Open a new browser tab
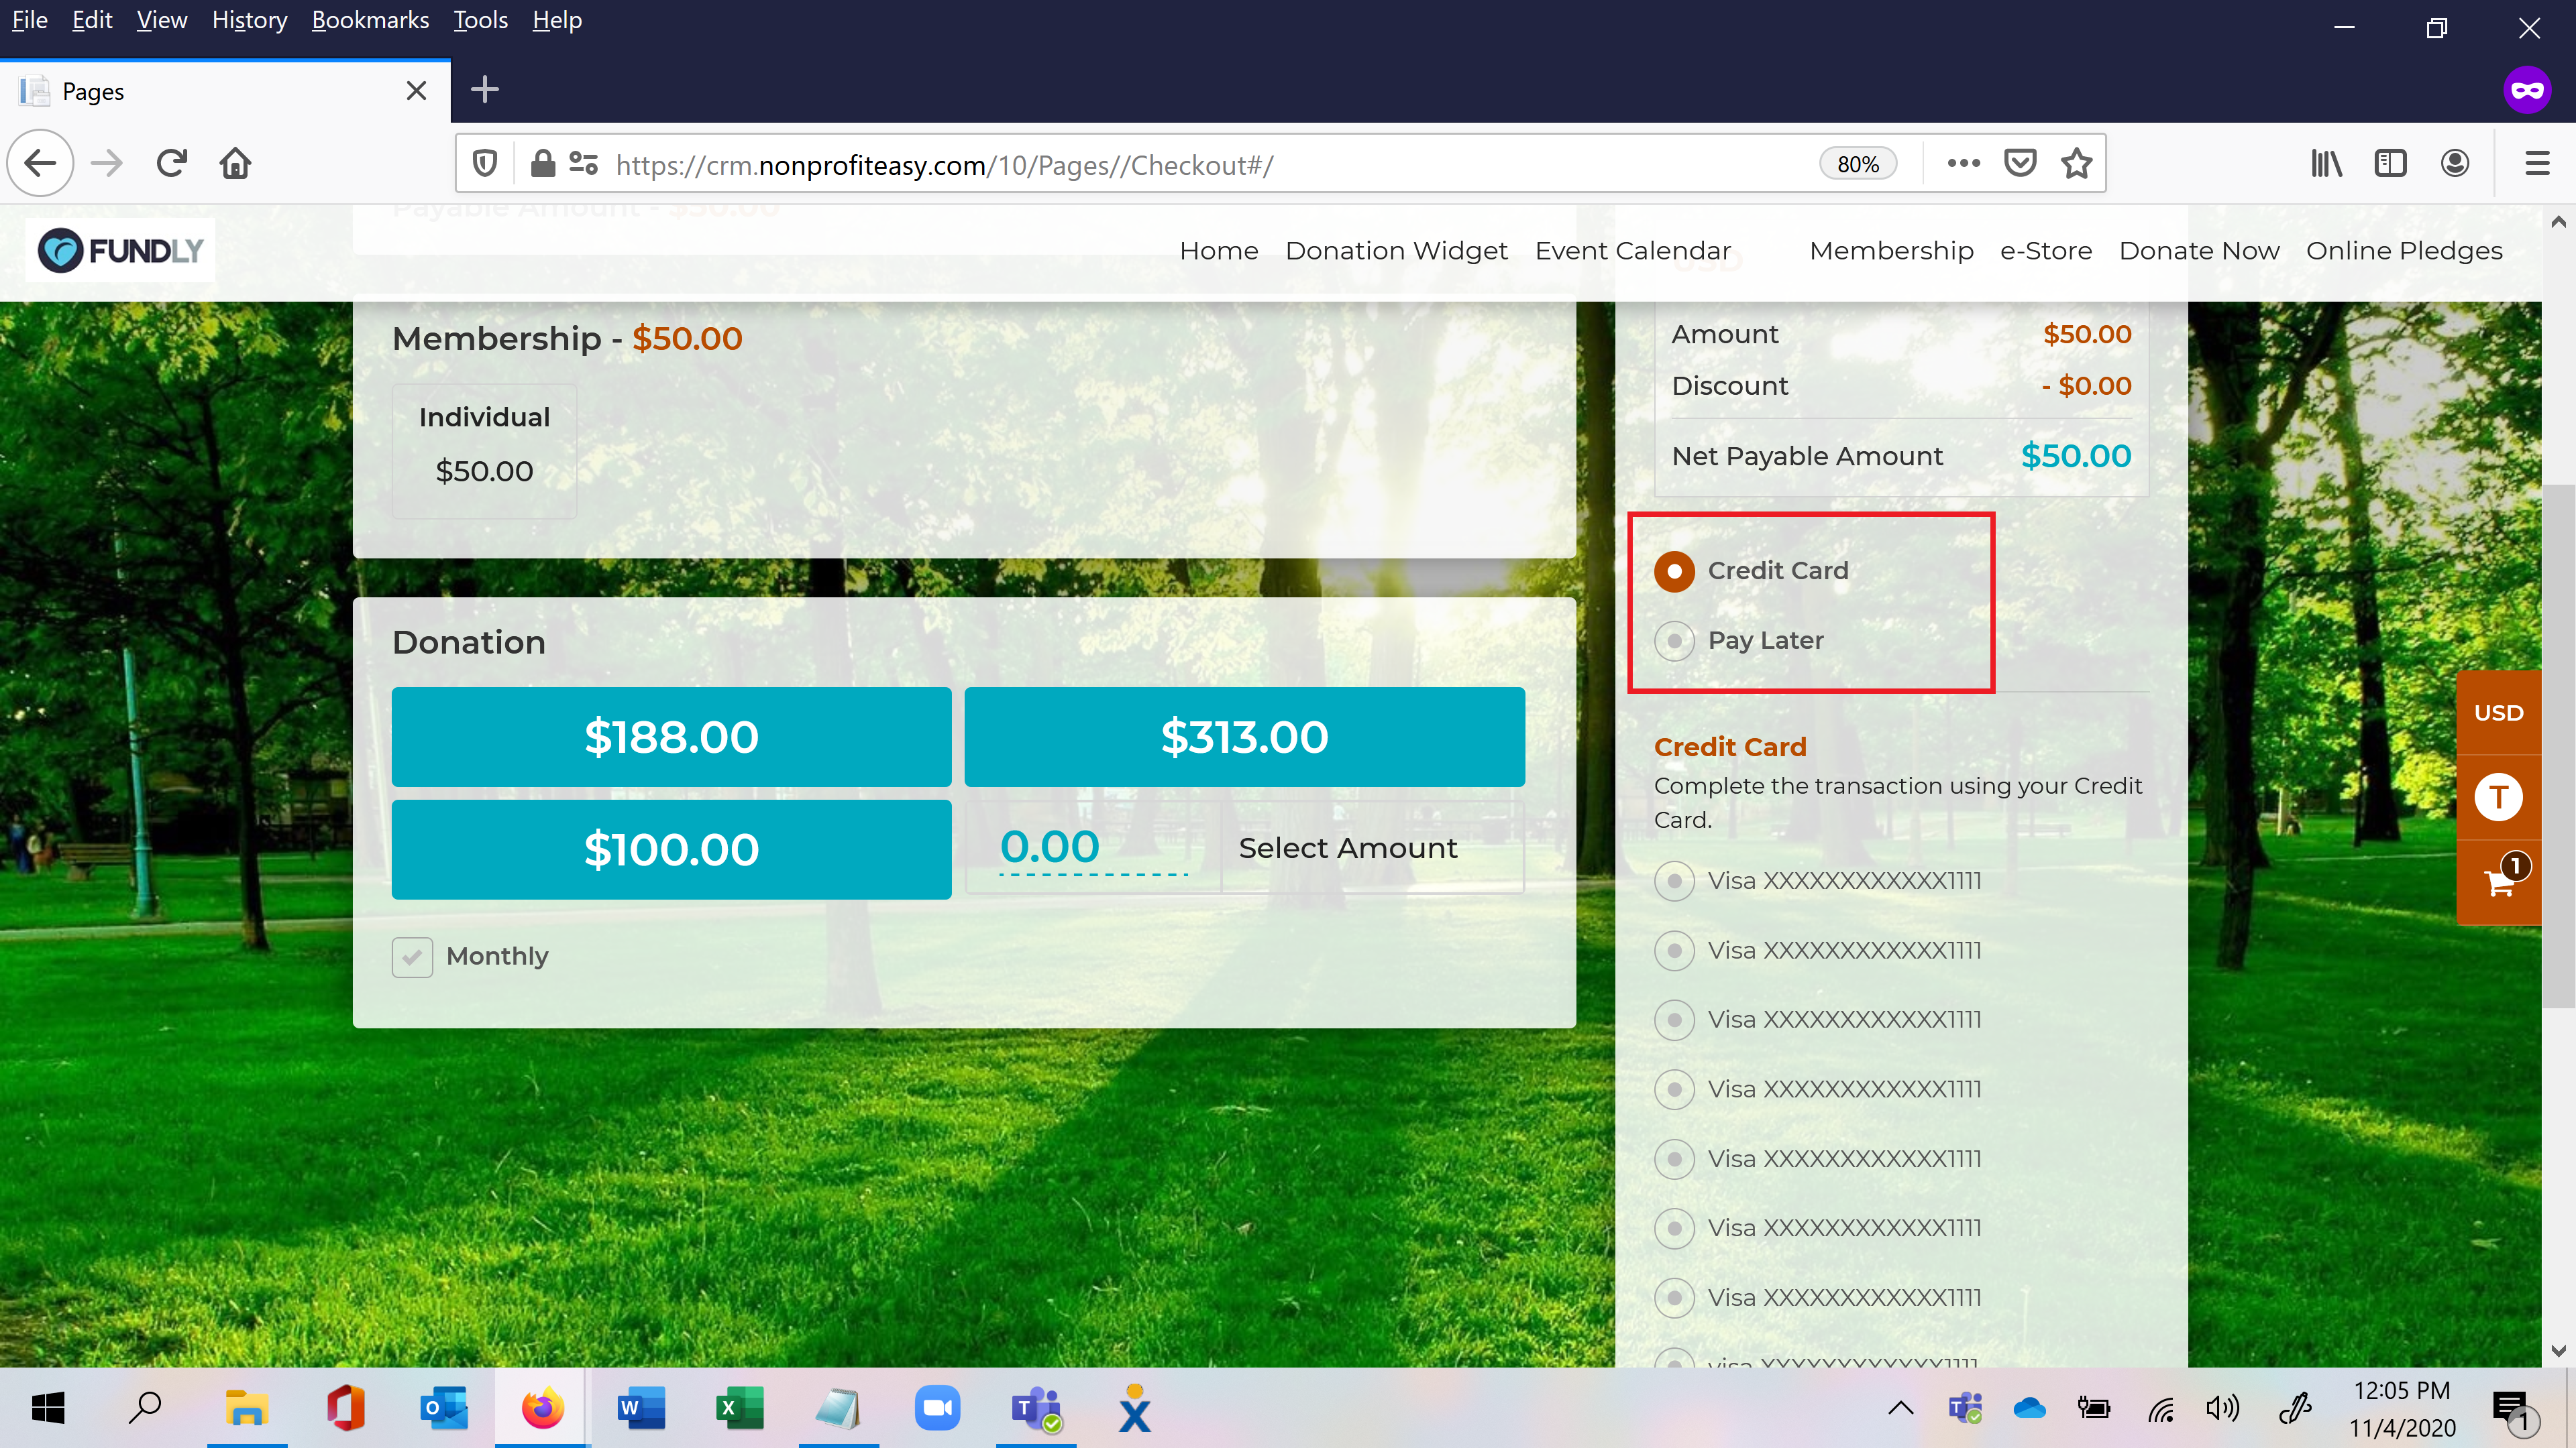This screenshot has width=2576, height=1448. point(485,90)
